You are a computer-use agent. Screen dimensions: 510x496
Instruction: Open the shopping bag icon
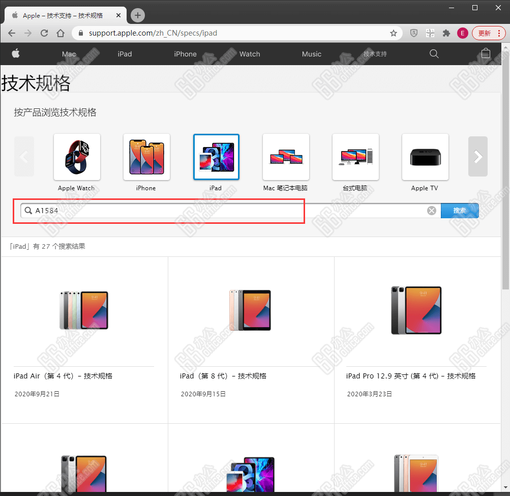click(x=486, y=53)
